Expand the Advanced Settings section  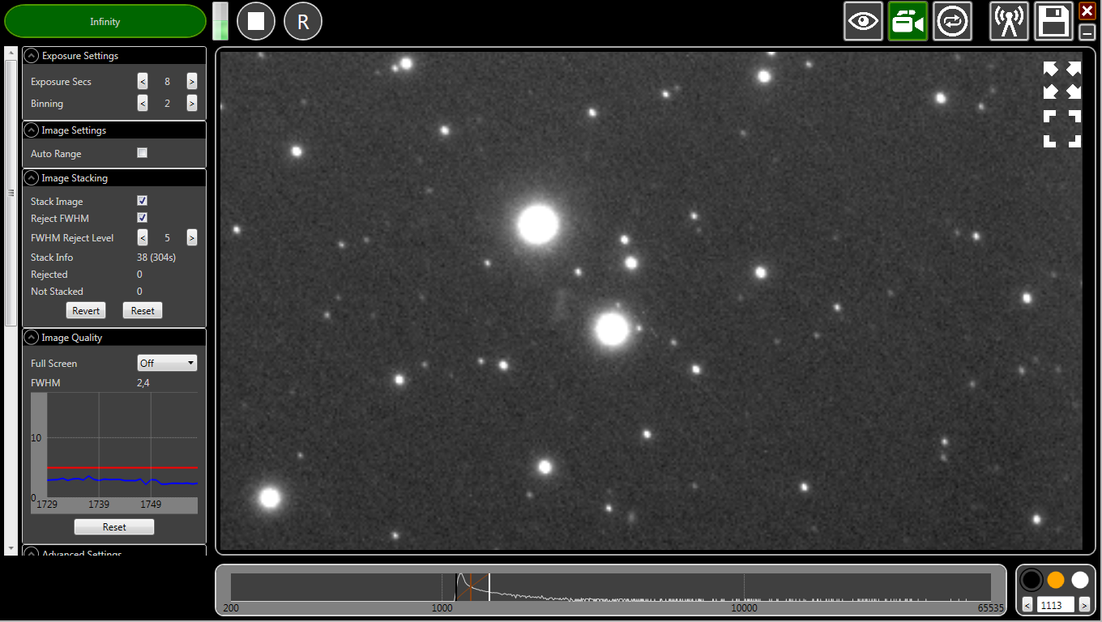coord(32,553)
